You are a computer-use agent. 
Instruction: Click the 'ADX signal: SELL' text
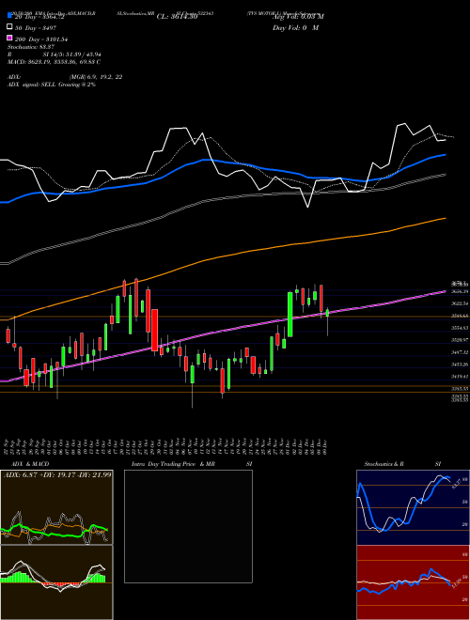click(x=32, y=85)
